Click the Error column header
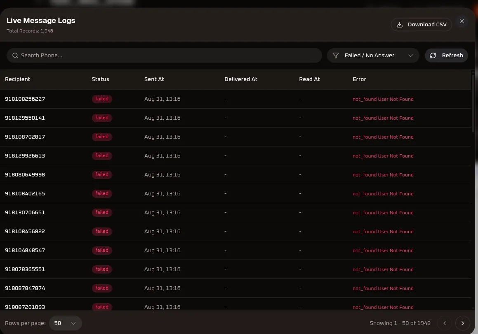 (x=359, y=79)
